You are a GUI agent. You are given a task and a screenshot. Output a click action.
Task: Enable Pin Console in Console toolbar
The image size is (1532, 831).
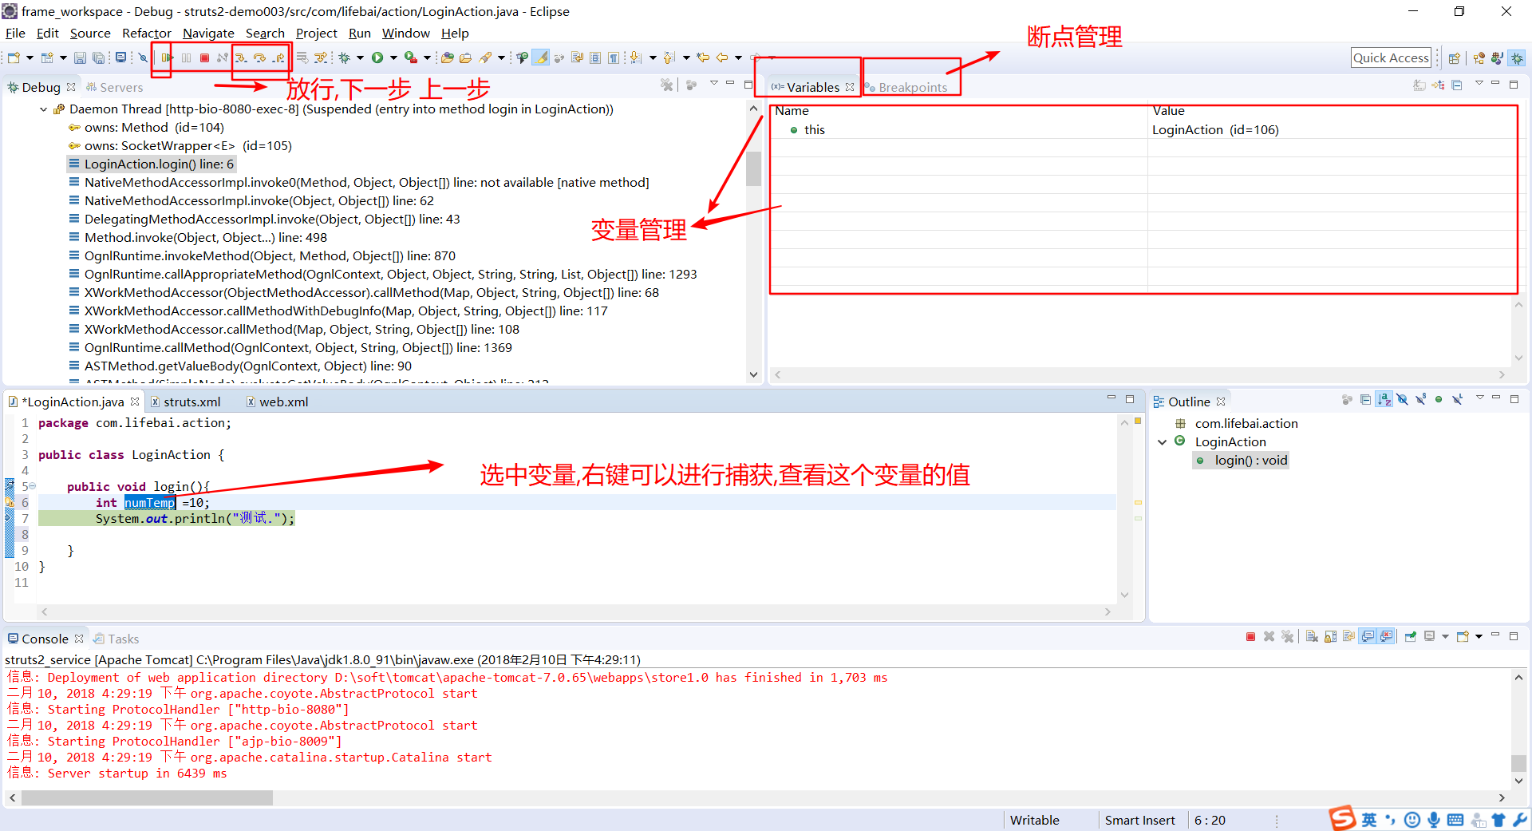coord(1410,636)
